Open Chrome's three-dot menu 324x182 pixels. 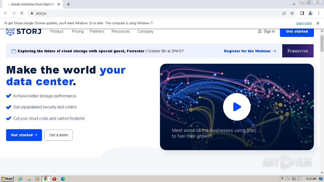[x=318, y=13]
